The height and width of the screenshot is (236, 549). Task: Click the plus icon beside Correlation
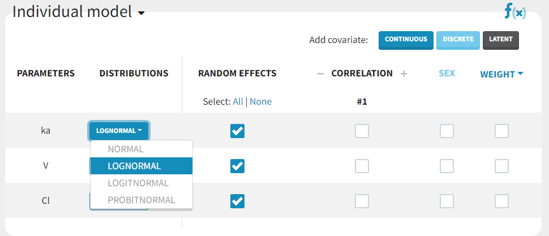pyautogui.click(x=404, y=74)
